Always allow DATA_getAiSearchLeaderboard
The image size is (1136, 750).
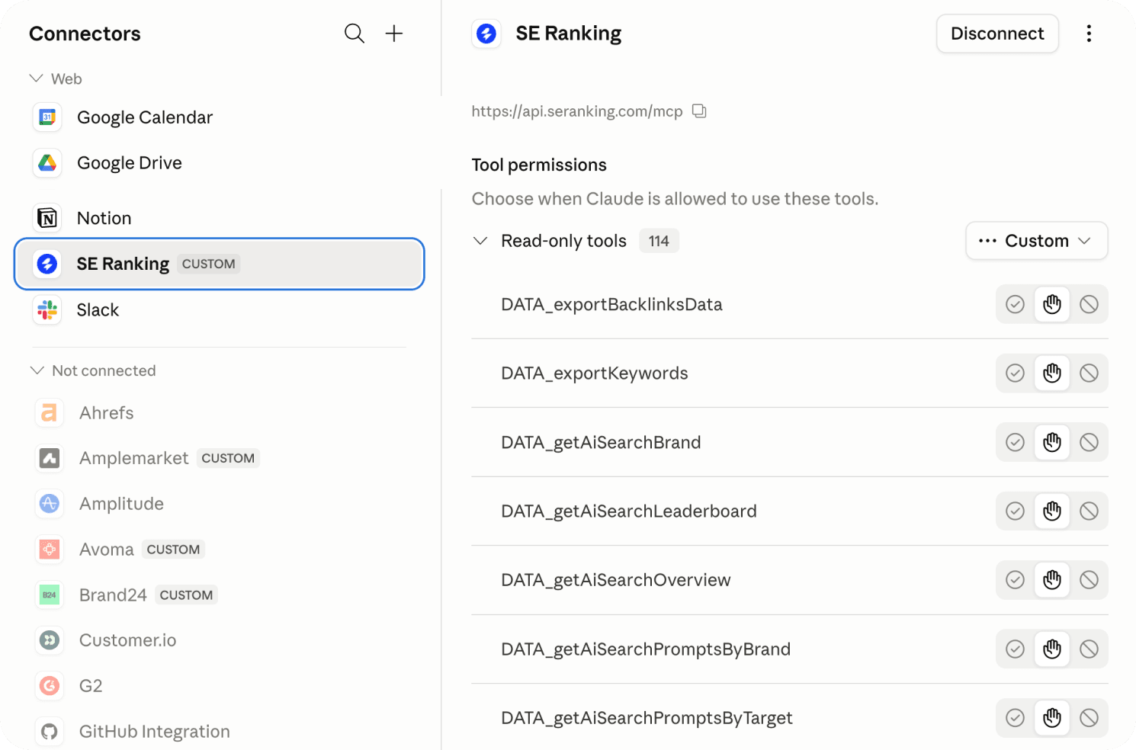coord(1015,511)
